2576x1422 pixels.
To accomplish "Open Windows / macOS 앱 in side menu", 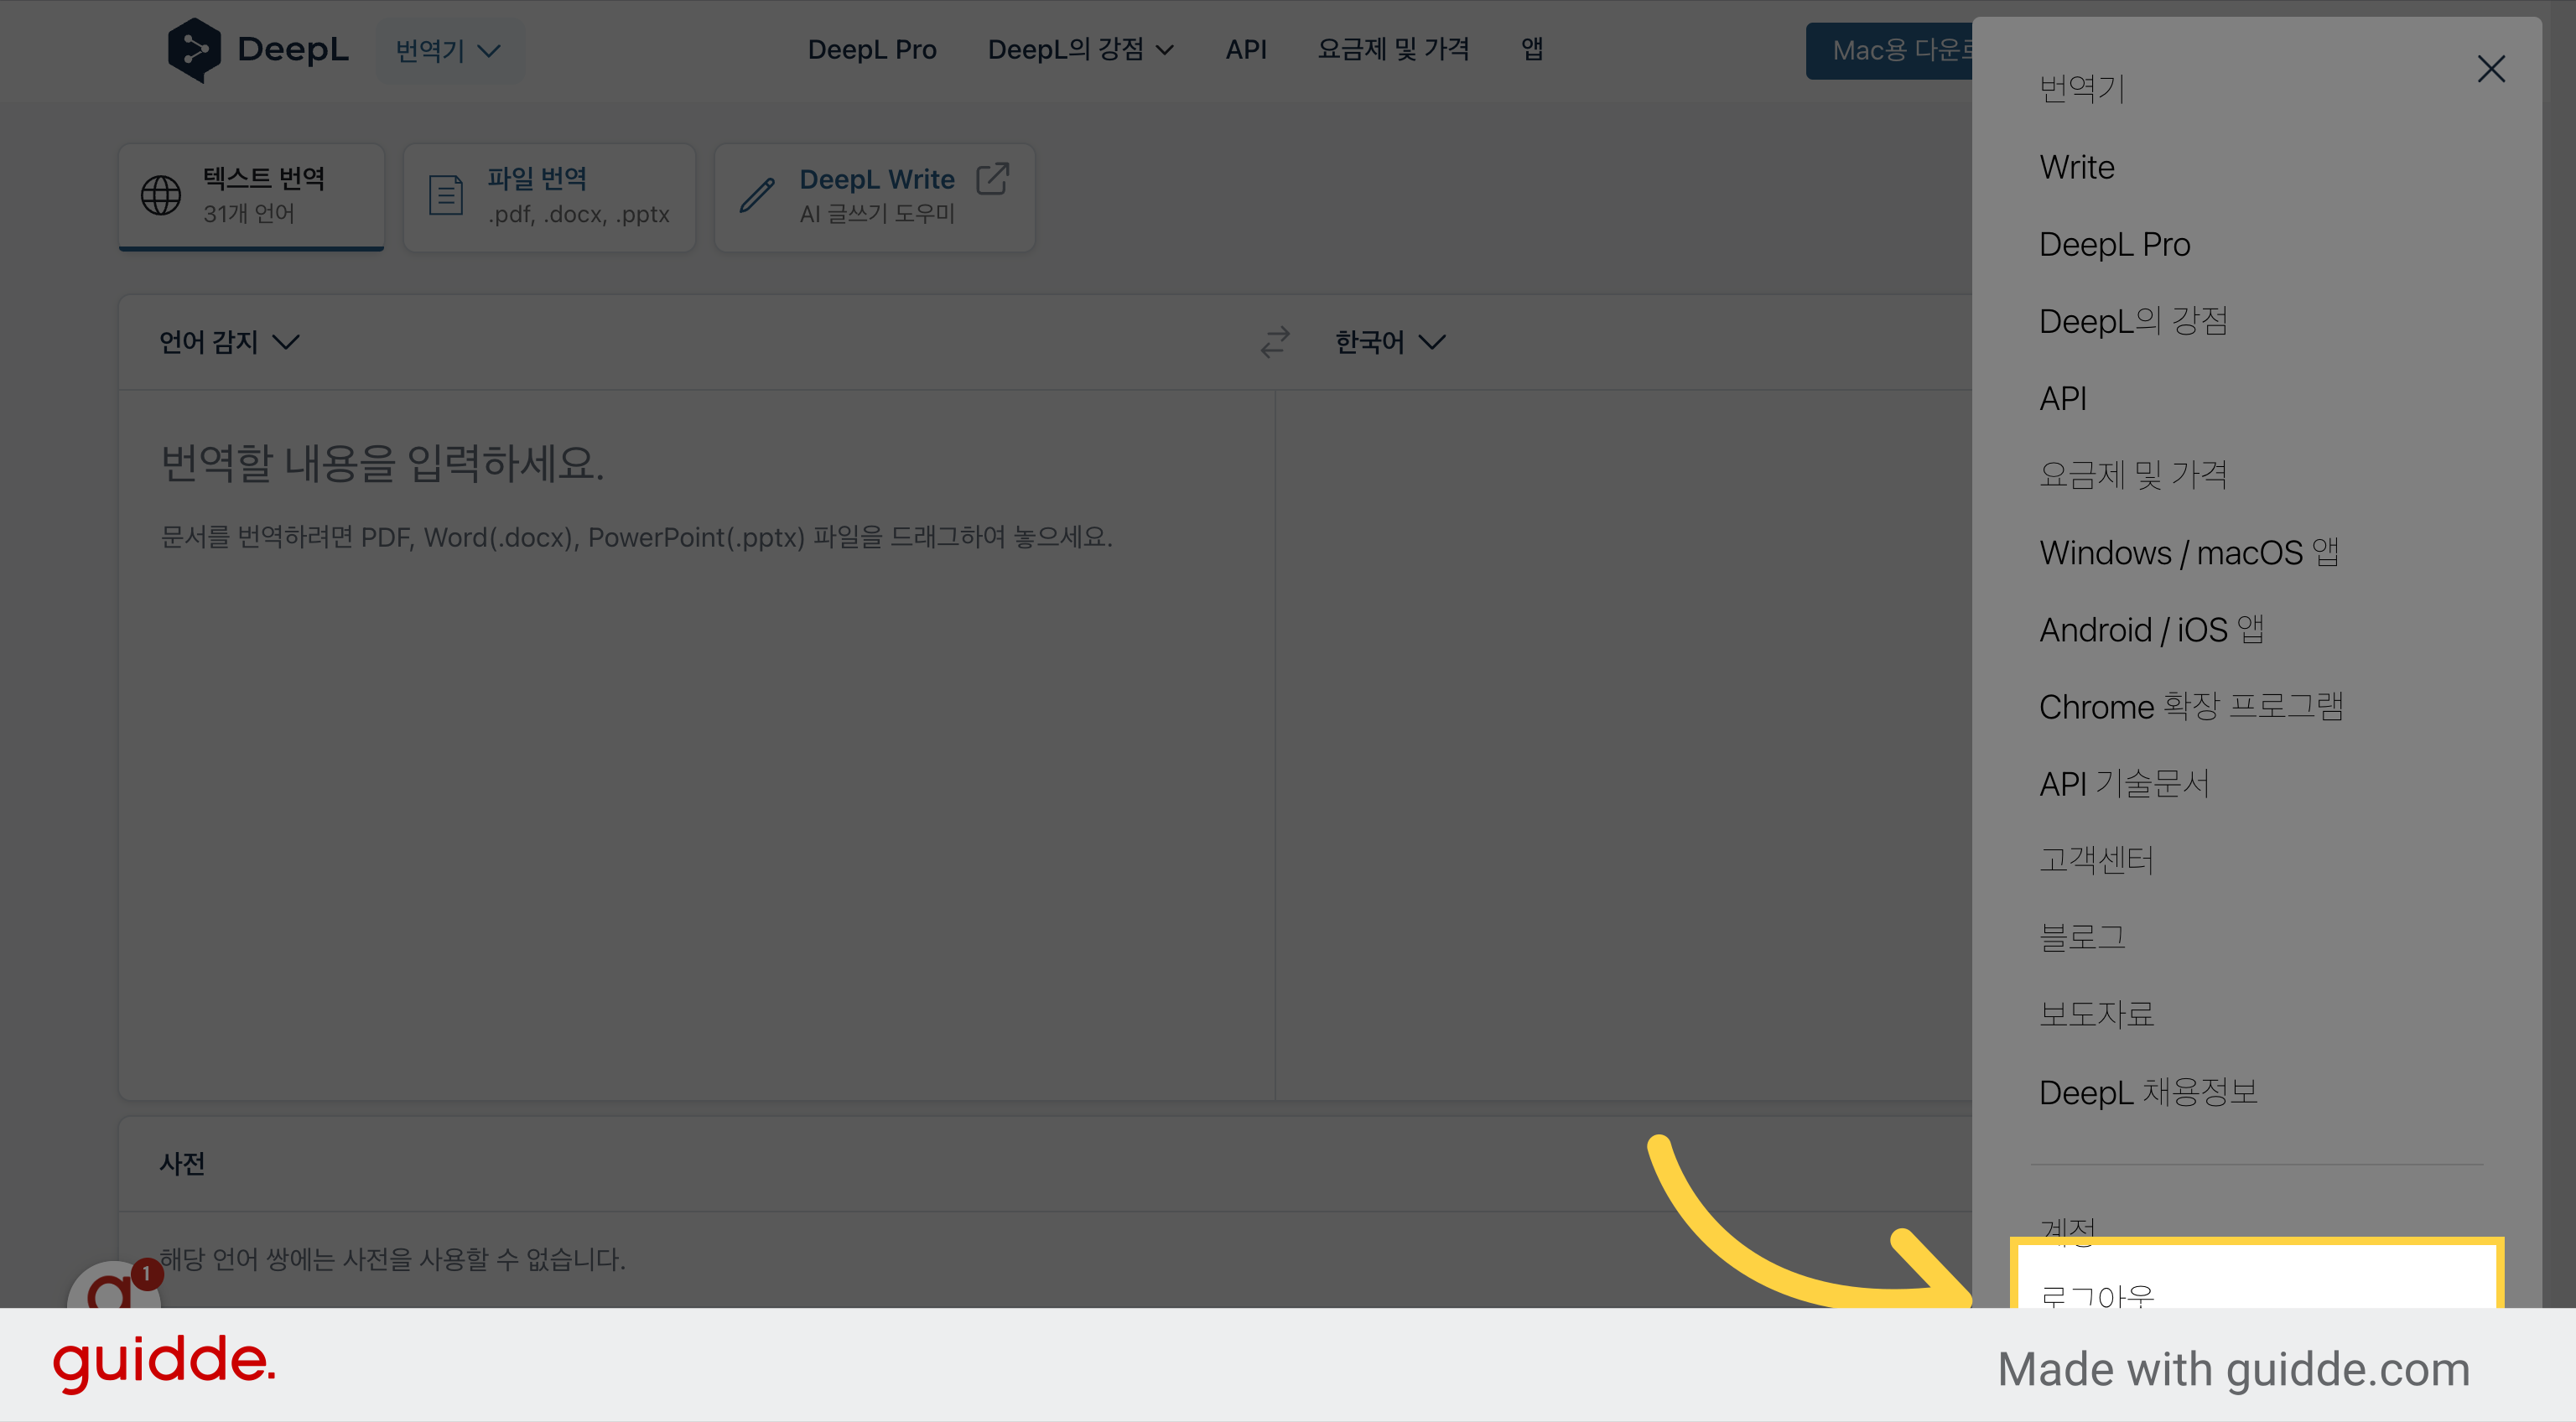I will click(x=2189, y=552).
